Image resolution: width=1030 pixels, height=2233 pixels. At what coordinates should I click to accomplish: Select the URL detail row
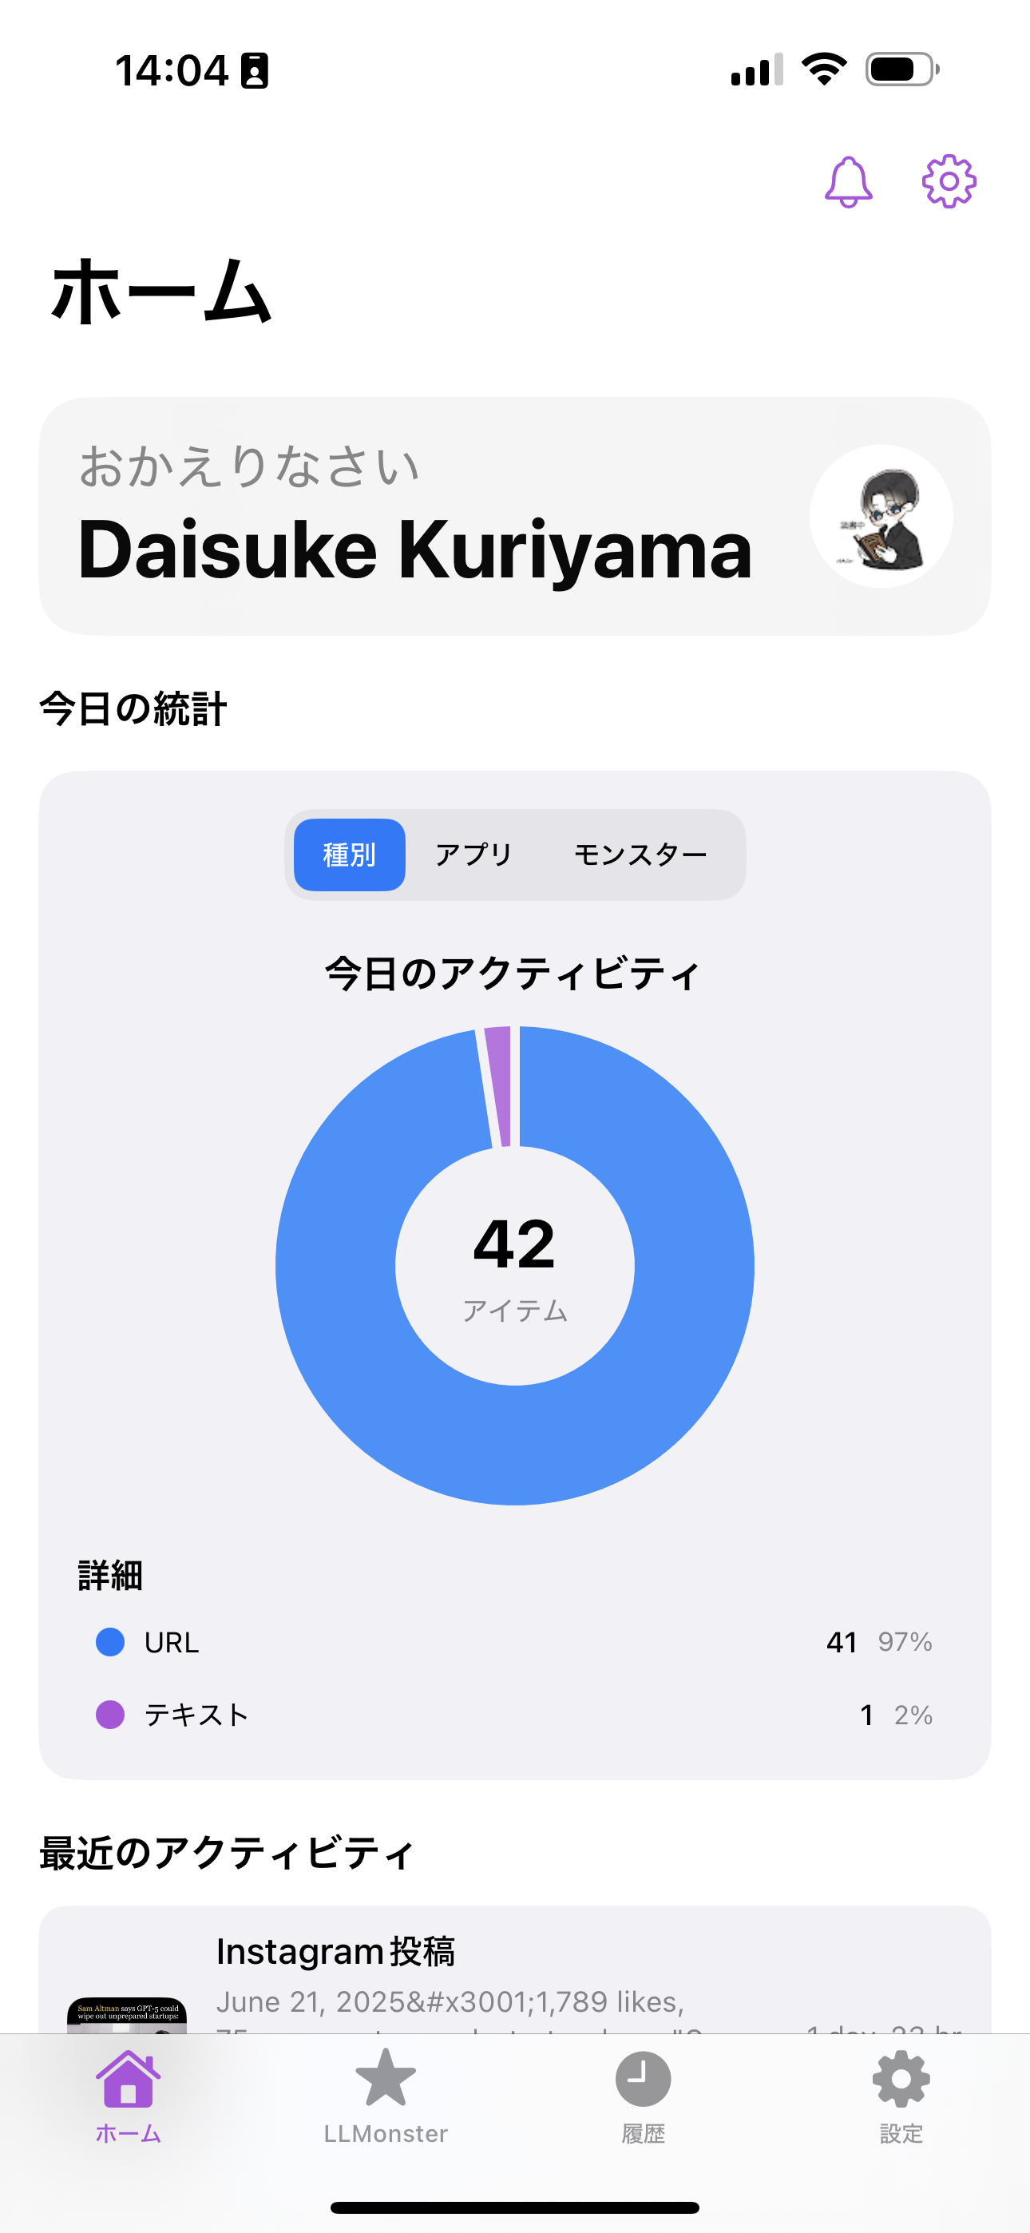pyautogui.click(x=515, y=1642)
